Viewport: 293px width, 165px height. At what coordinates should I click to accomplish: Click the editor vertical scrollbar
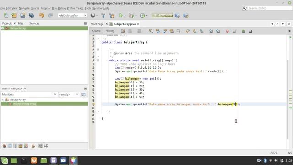288,99
